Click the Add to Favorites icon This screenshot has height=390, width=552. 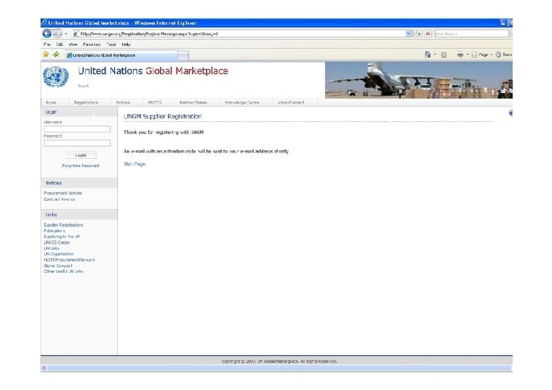(x=56, y=54)
